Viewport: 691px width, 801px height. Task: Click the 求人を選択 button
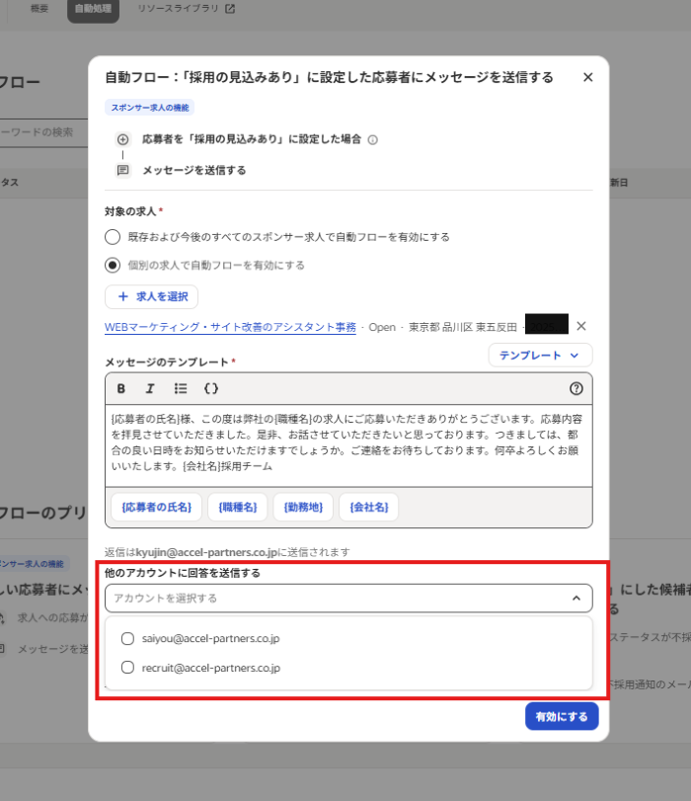click(x=152, y=296)
